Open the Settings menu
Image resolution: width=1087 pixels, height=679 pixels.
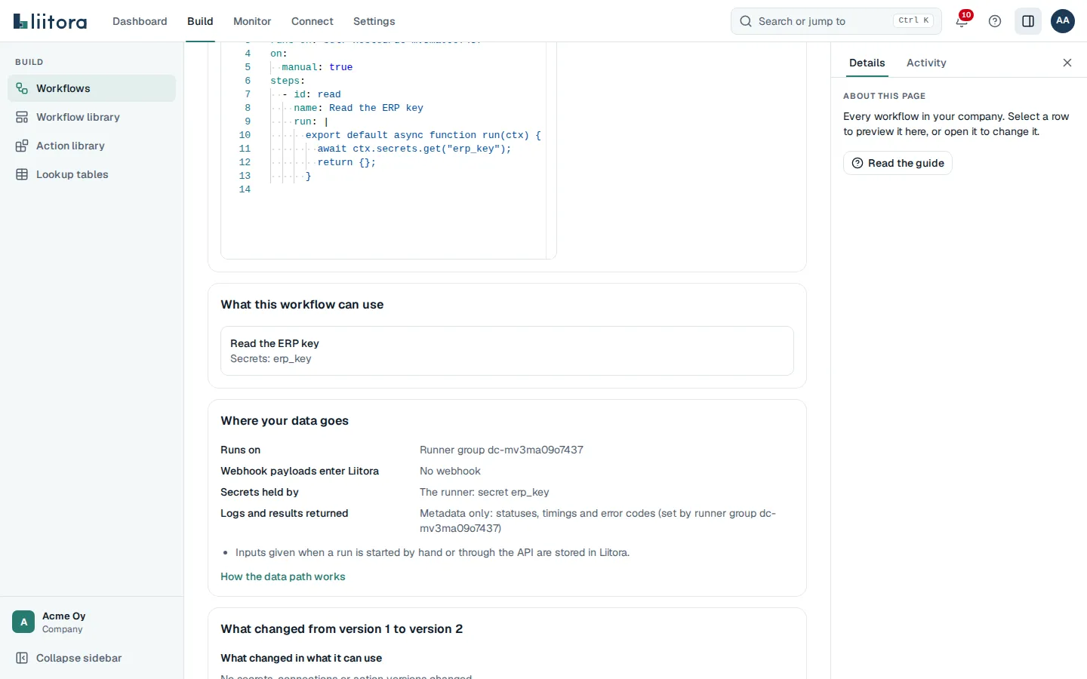[x=374, y=21]
